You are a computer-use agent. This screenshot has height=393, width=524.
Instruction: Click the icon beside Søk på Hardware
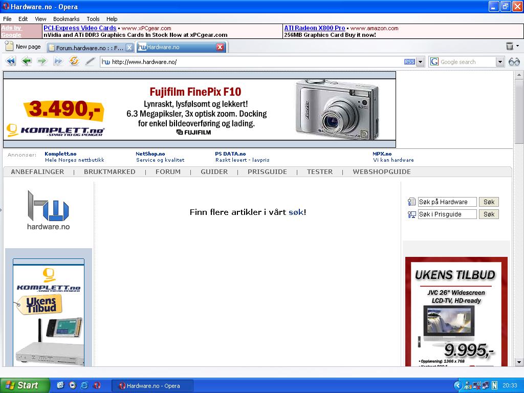[412, 202]
